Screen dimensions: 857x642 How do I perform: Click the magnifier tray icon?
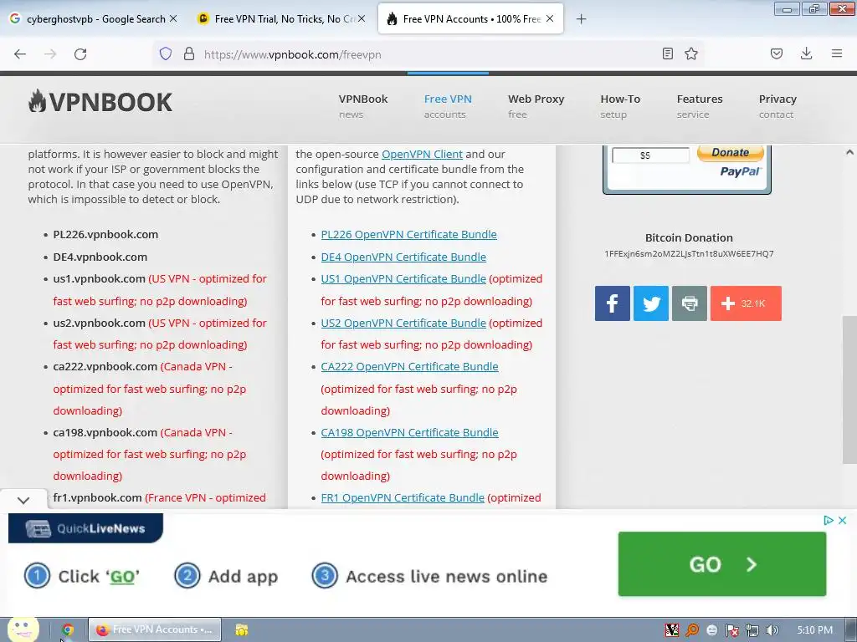coord(692,630)
